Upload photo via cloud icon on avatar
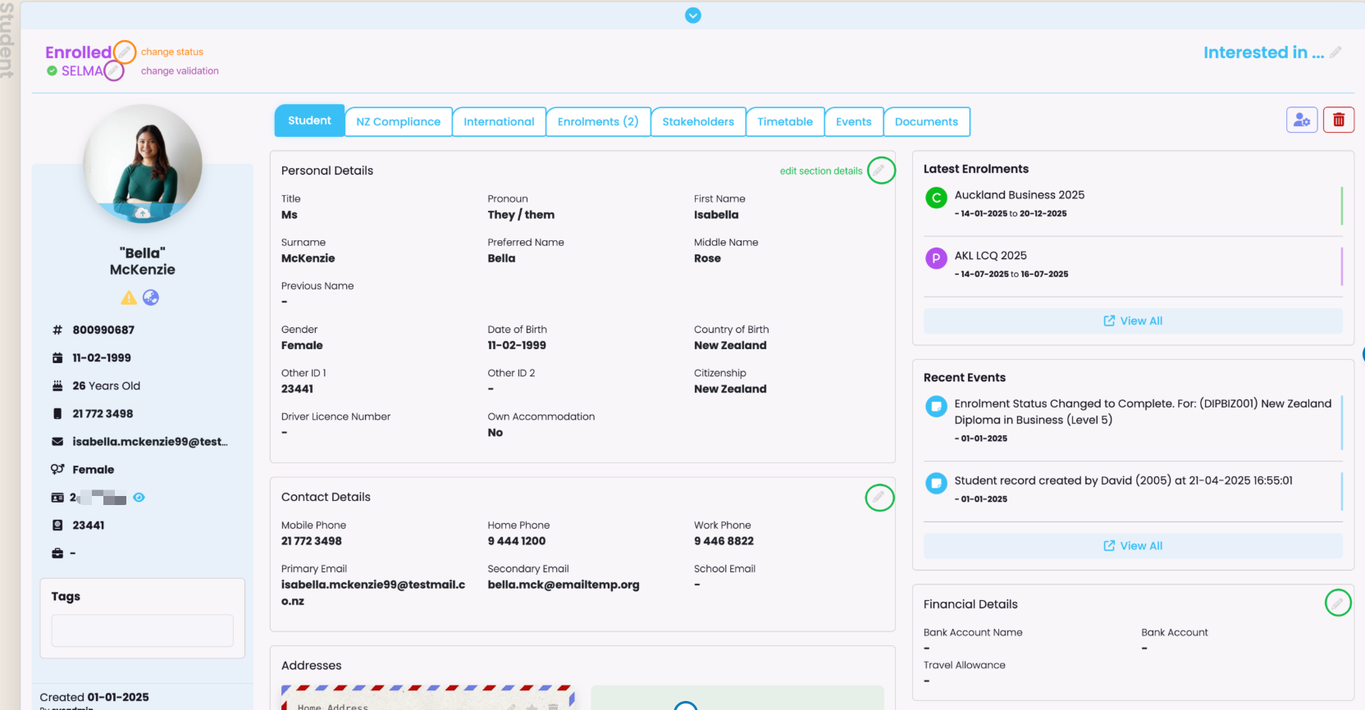This screenshot has height=710, width=1365. (x=143, y=213)
